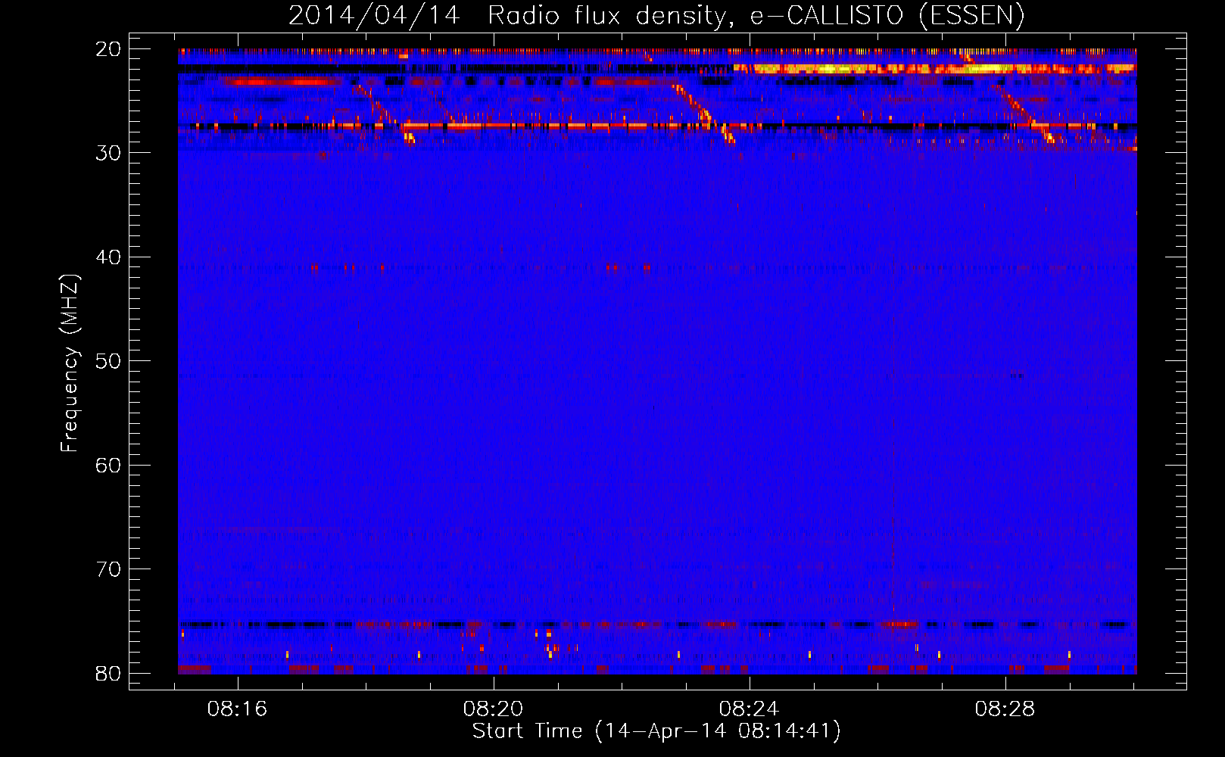Click the time tick label '08:28'

pos(1005,709)
